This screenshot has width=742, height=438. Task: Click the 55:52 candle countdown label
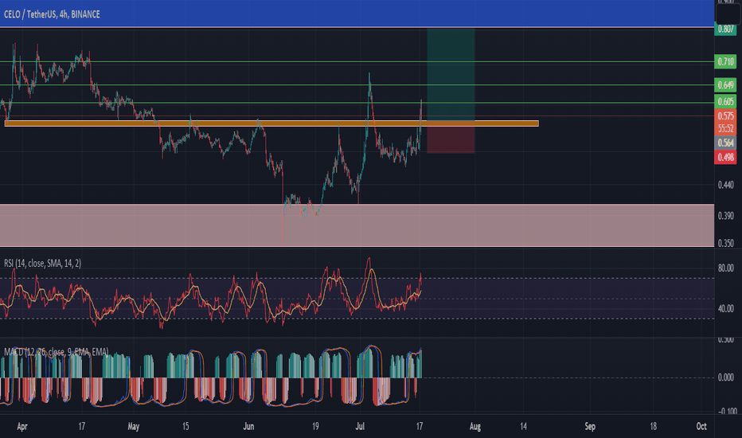click(725, 128)
